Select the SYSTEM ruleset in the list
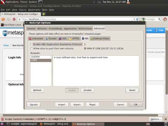Screen dimensions: 168x126 tap(41, 57)
